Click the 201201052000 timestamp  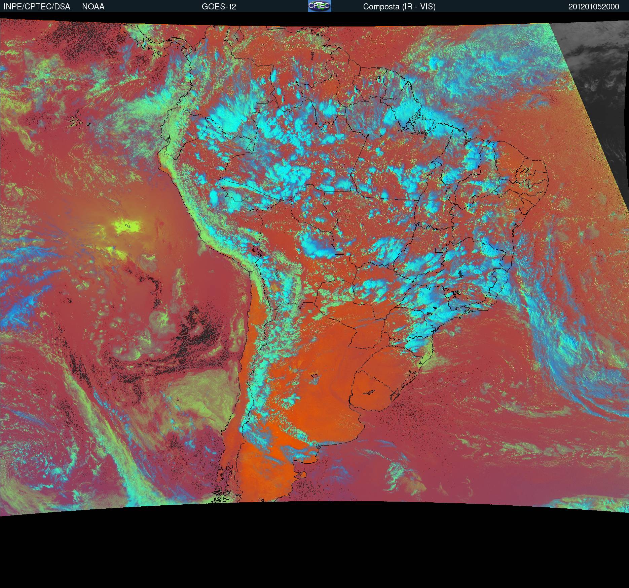click(x=594, y=7)
